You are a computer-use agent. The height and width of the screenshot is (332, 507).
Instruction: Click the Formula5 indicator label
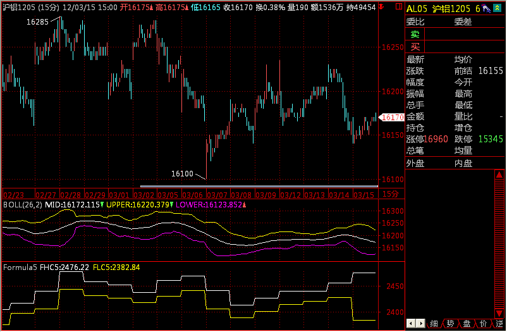(x=20, y=267)
